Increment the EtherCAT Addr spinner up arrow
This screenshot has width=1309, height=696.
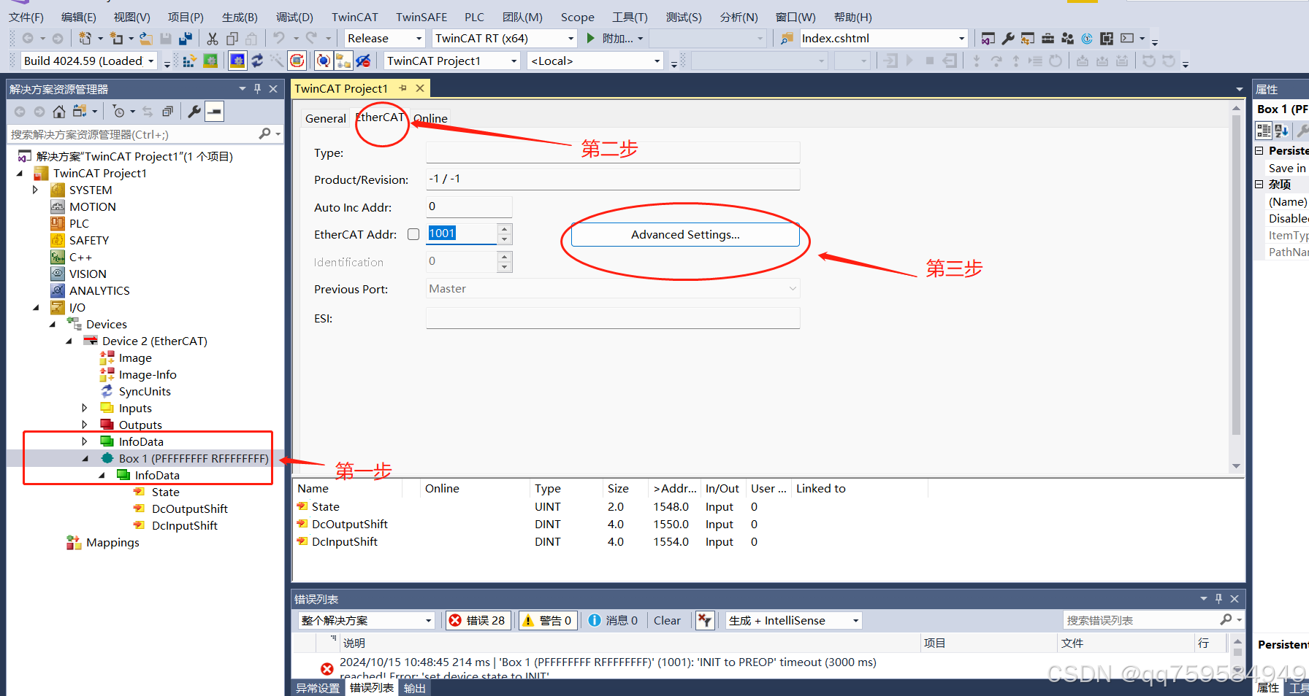point(504,229)
